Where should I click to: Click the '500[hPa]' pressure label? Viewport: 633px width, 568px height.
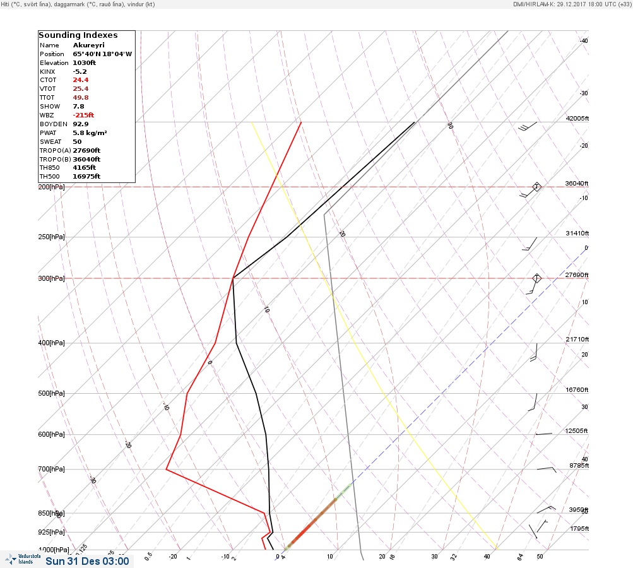[51, 393]
